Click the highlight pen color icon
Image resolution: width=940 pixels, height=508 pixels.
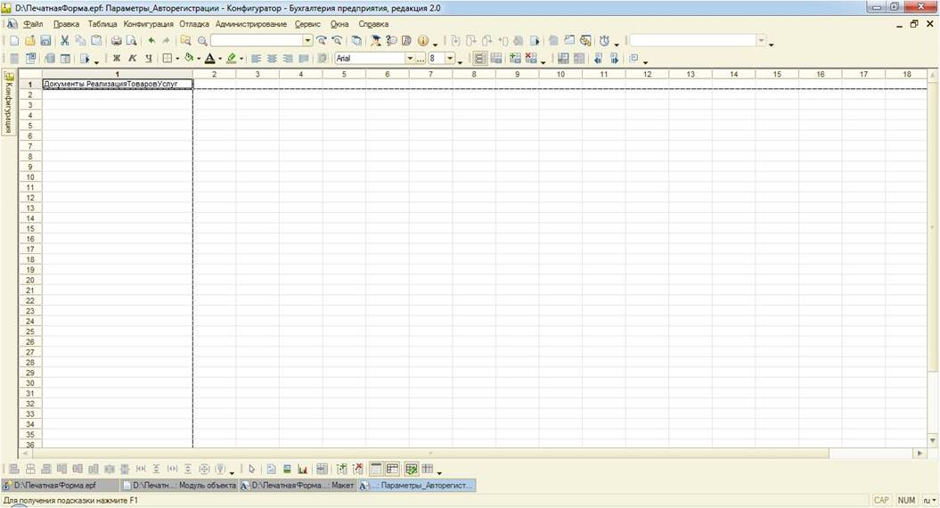[x=232, y=58]
